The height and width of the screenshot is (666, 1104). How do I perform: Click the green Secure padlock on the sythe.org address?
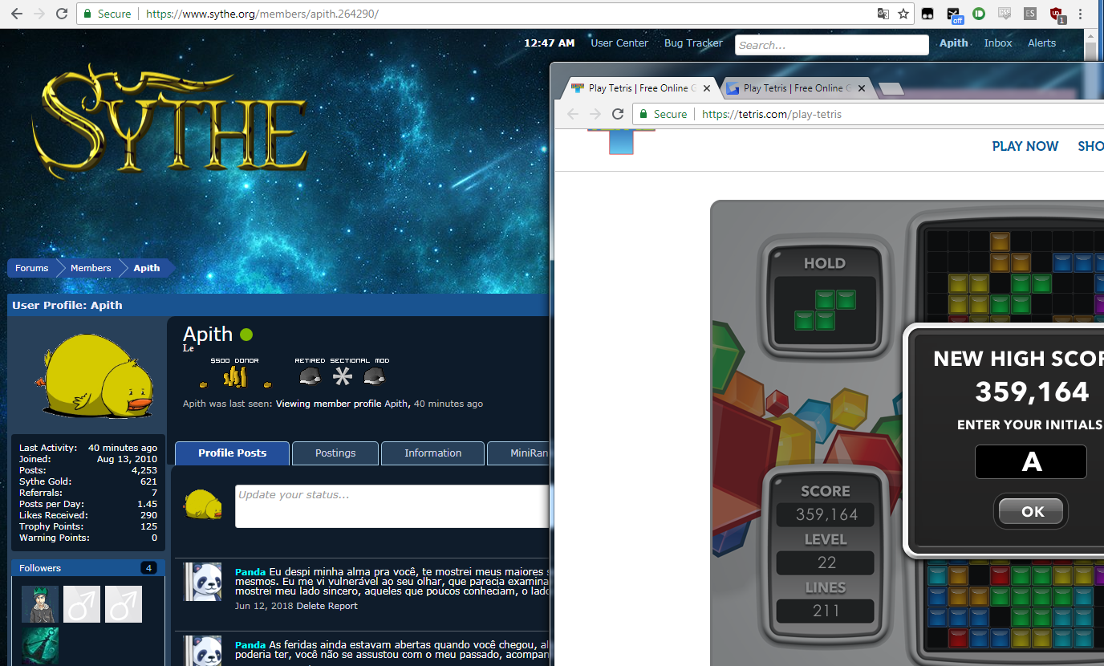pyautogui.click(x=87, y=14)
